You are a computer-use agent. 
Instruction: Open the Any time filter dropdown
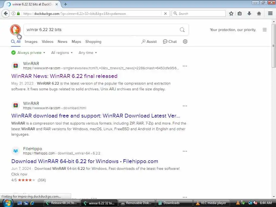(x=88, y=53)
